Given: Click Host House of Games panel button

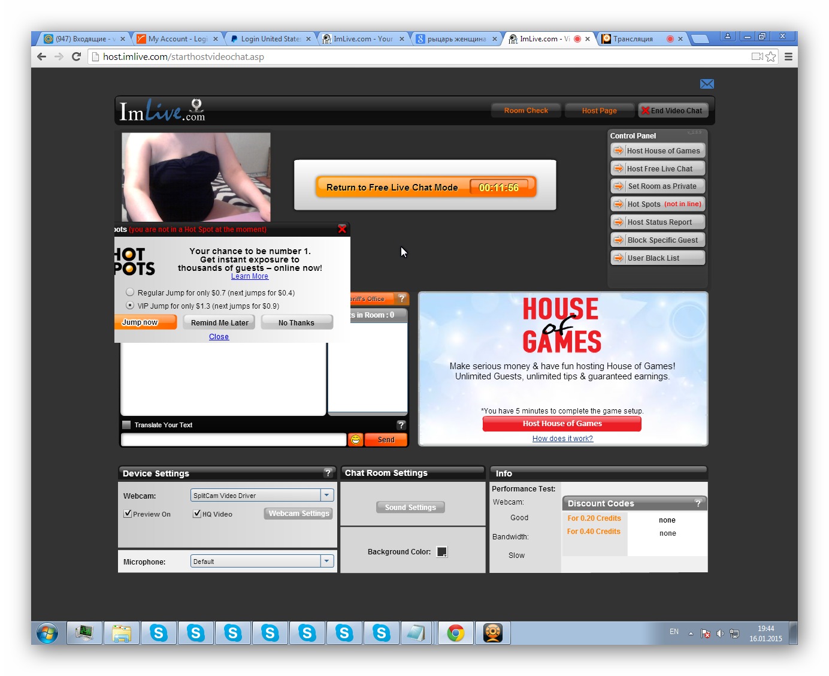Looking at the screenshot, I should (x=658, y=150).
